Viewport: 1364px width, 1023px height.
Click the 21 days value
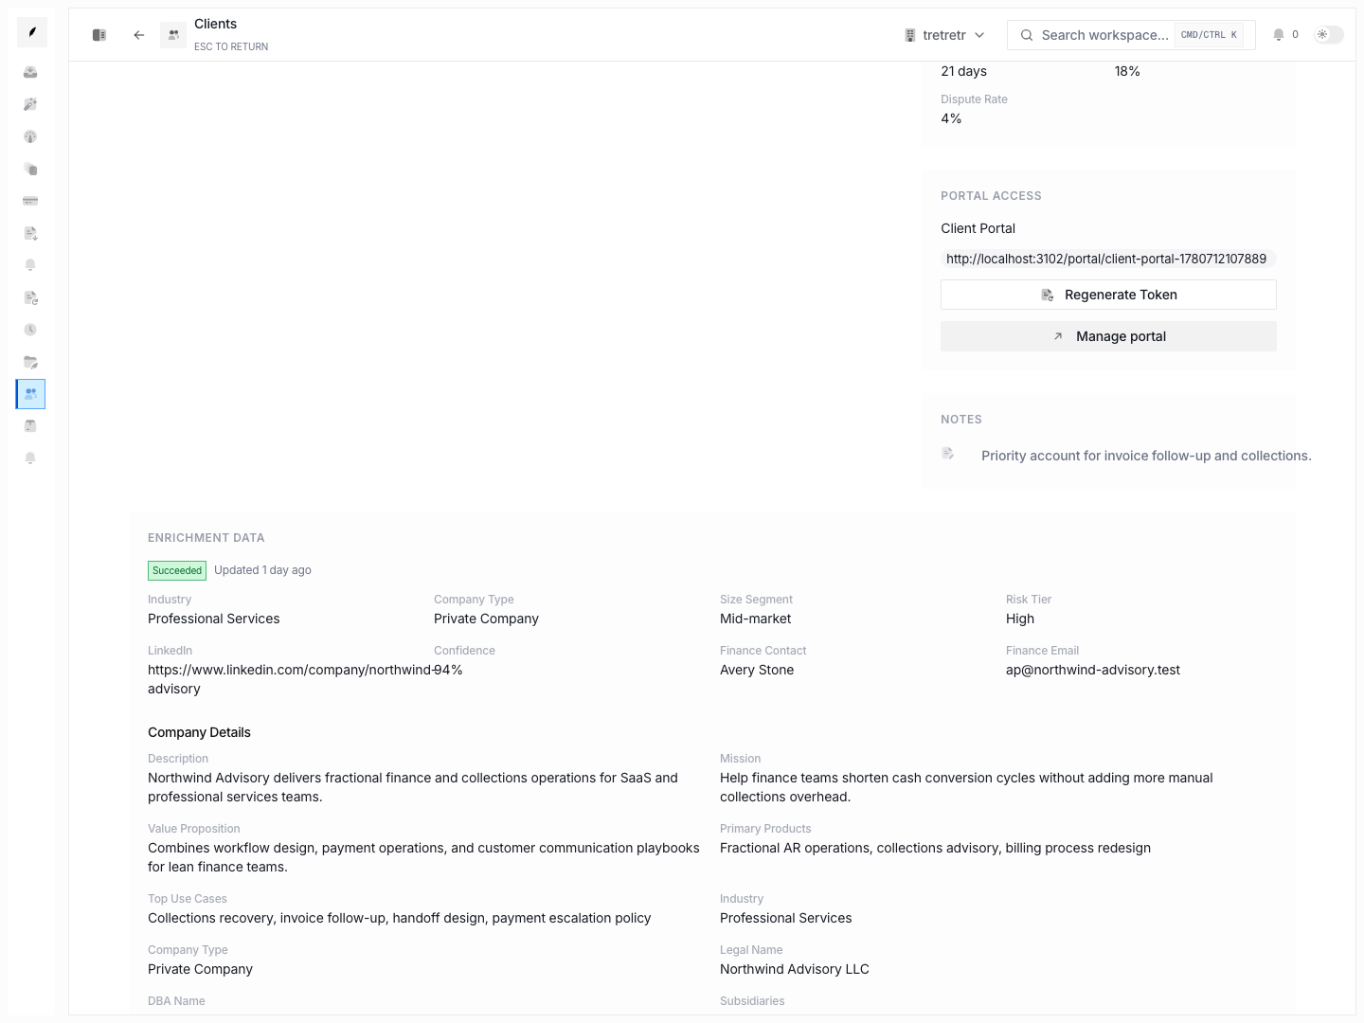963,71
